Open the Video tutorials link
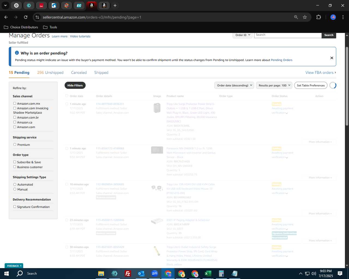Screen dimensions: 349x279 80,36
